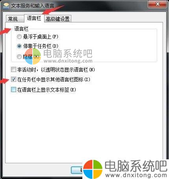Click the red arrow beside 语言栏 group label
This screenshot has height=179, width=169.
click(6, 31)
